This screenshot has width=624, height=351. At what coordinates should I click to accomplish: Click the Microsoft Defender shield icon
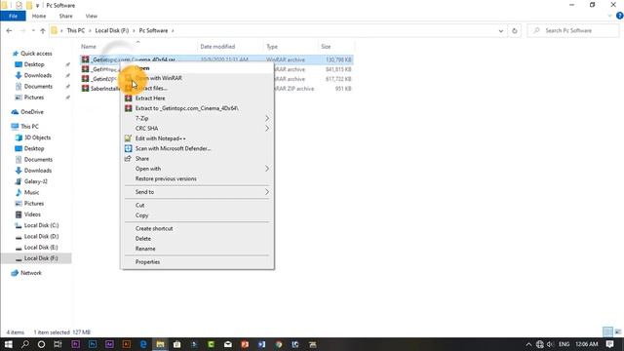coord(128,148)
